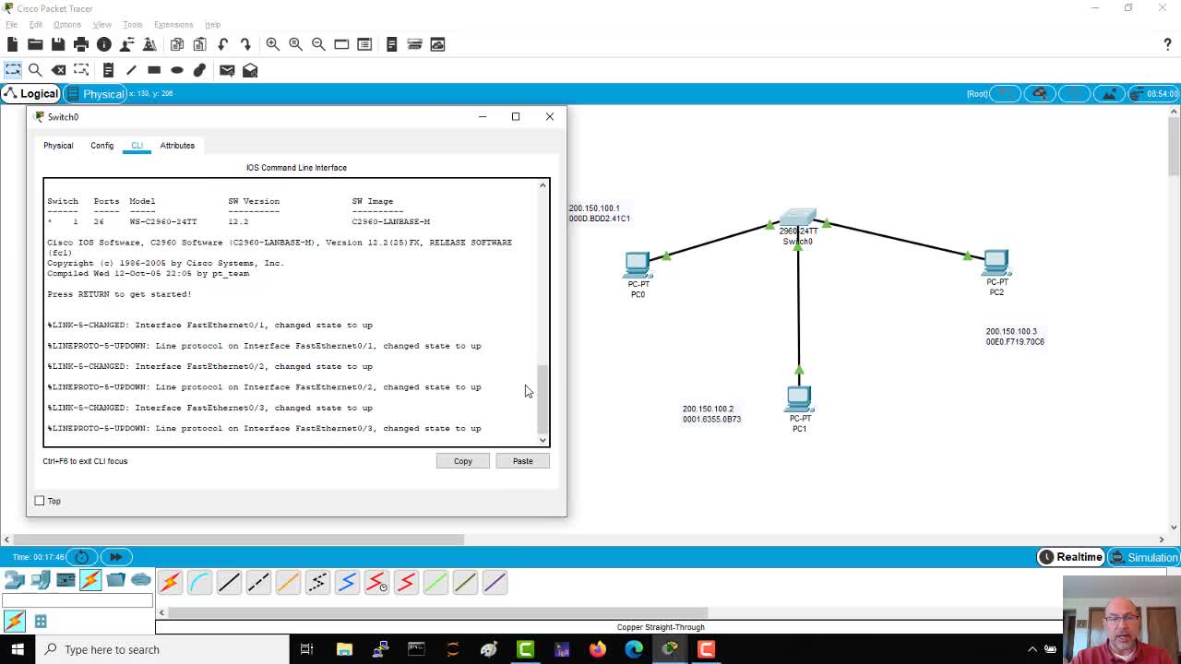Open Windows Start menu
The width and height of the screenshot is (1181, 664).
click(18, 649)
